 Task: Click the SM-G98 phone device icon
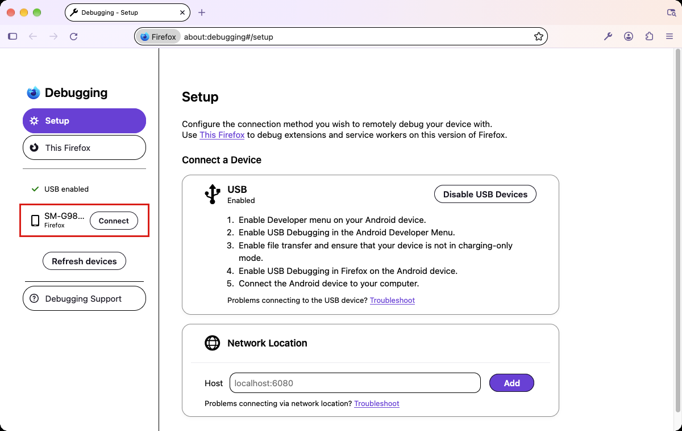click(x=35, y=221)
